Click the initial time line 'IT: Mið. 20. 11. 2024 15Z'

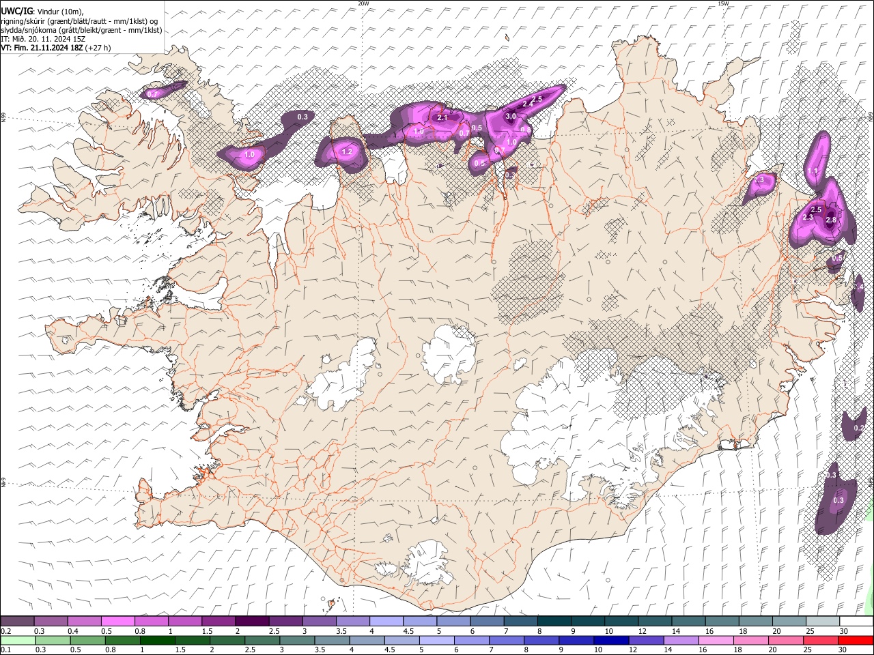point(43,39)
